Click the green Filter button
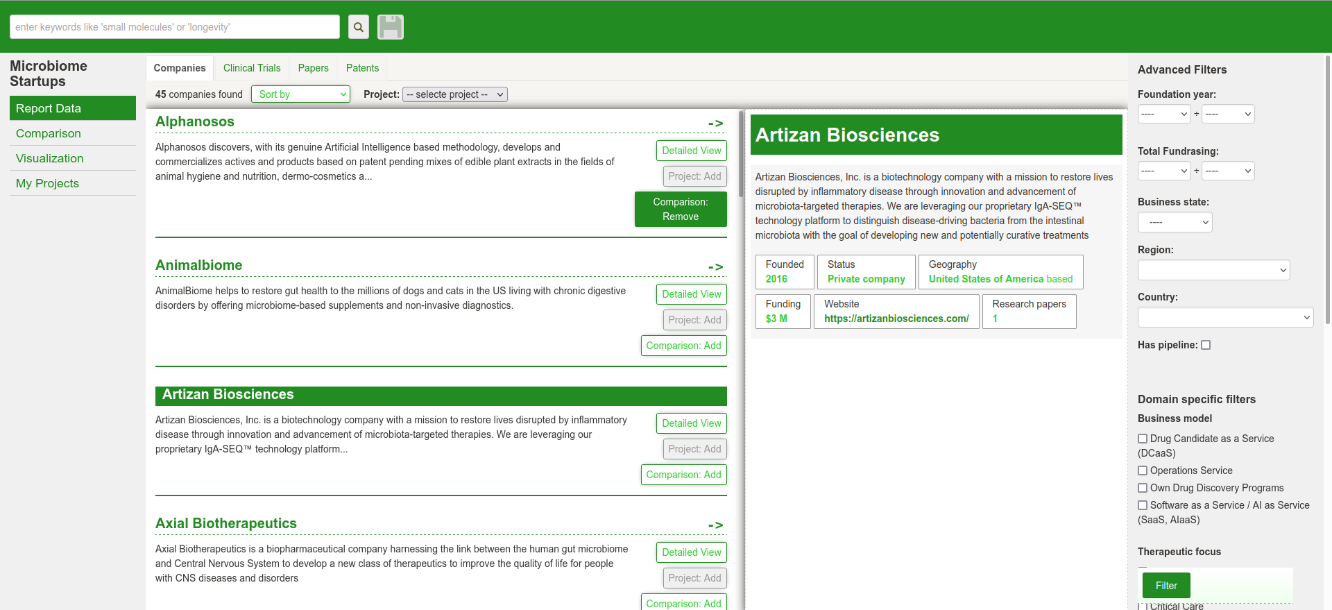 (1166, 586)
